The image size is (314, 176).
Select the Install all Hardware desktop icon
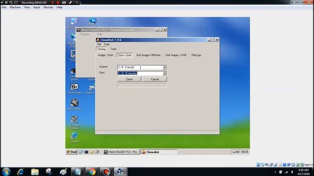[75, 122]
